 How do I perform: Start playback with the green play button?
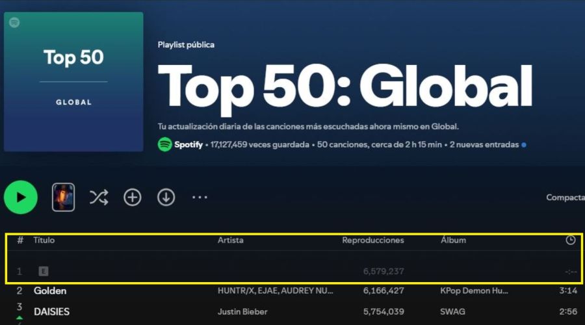(x=21, y=198)
